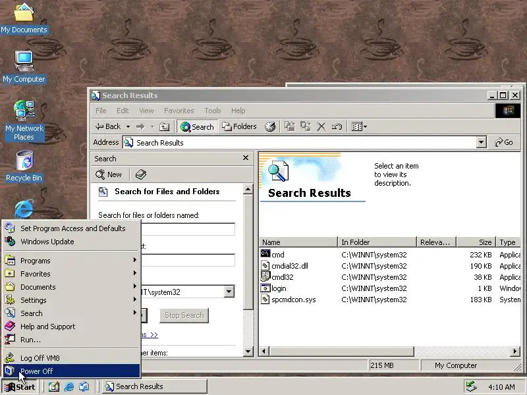Toggle the Folders pane button
This screenshot has height=395, width=527.
[239, 126]
